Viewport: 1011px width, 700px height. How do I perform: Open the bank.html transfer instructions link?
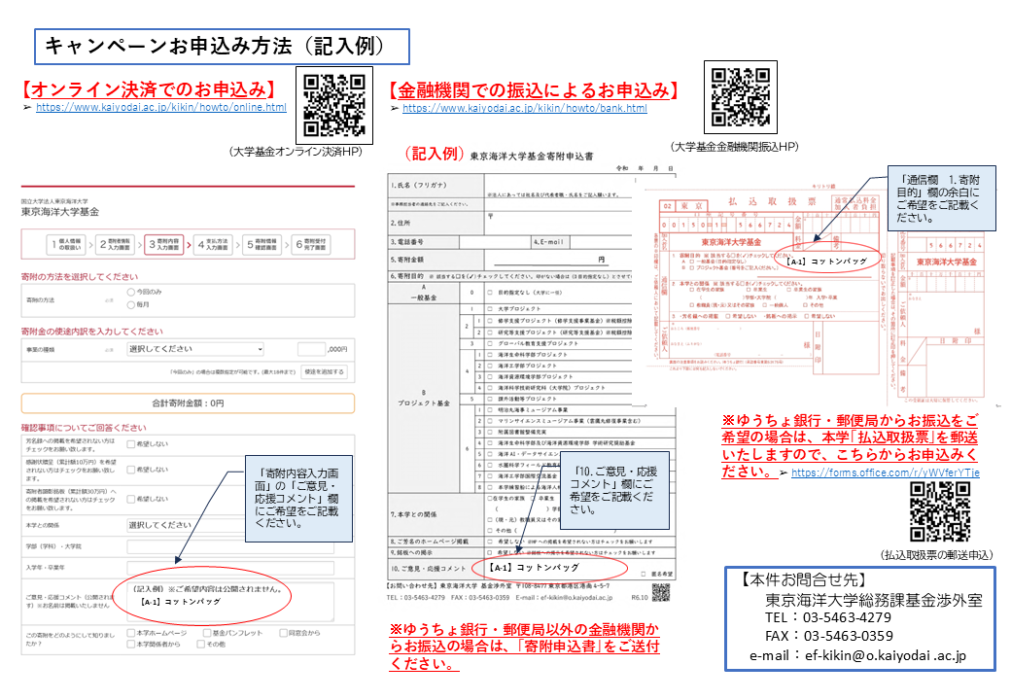tap(525, 108)
